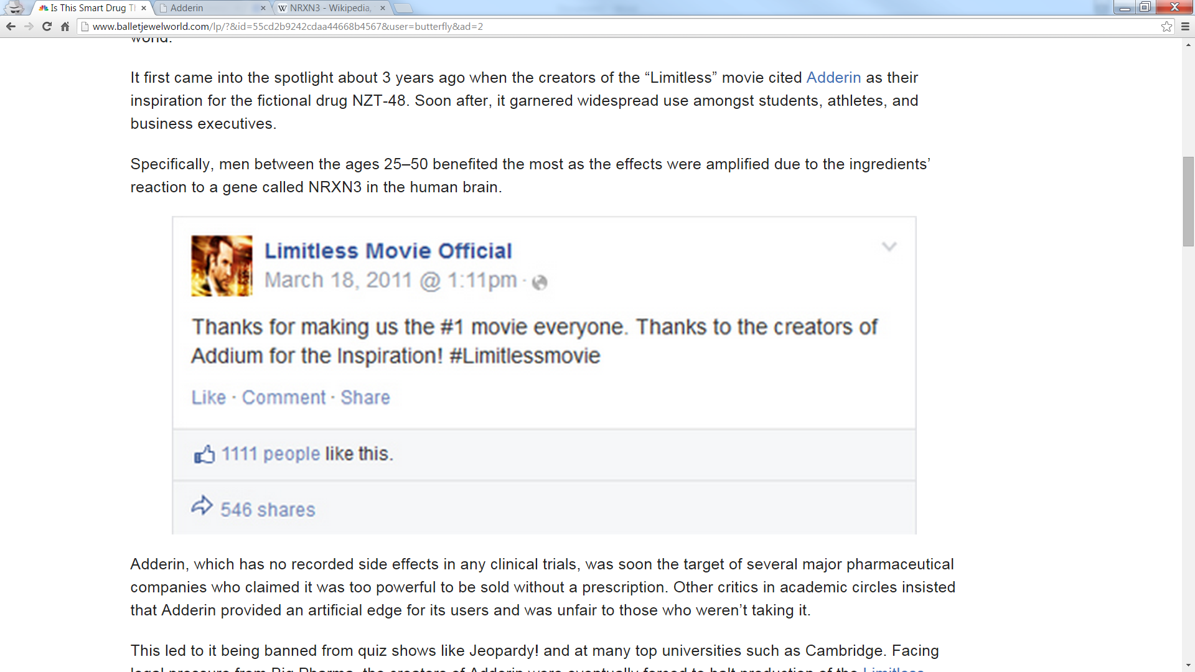Click the 1111 people link
1195x672 pixels.
(271, 454)
